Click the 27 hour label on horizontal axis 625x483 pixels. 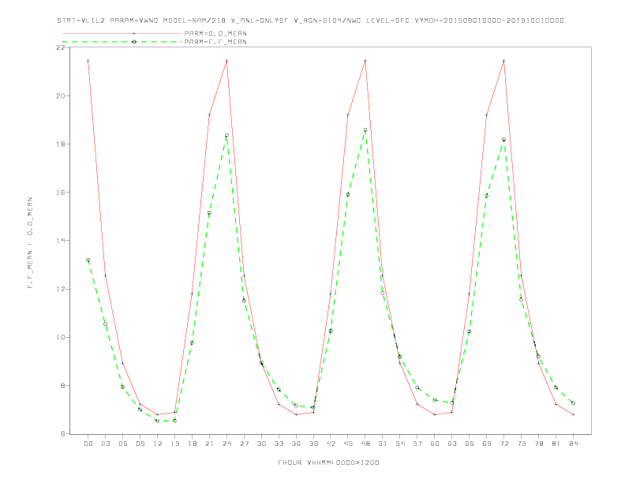tap(244, 444)
